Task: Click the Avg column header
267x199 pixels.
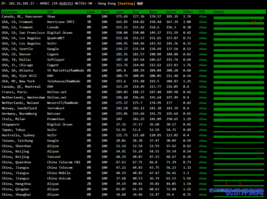Action: pyautogui.click(x=136, y=12)
